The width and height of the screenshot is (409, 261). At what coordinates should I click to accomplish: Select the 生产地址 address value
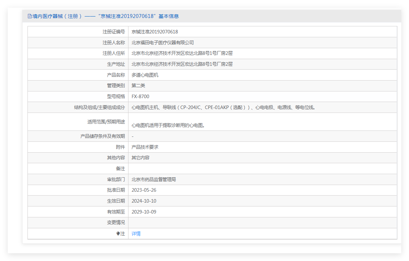(x=182, y=64)
